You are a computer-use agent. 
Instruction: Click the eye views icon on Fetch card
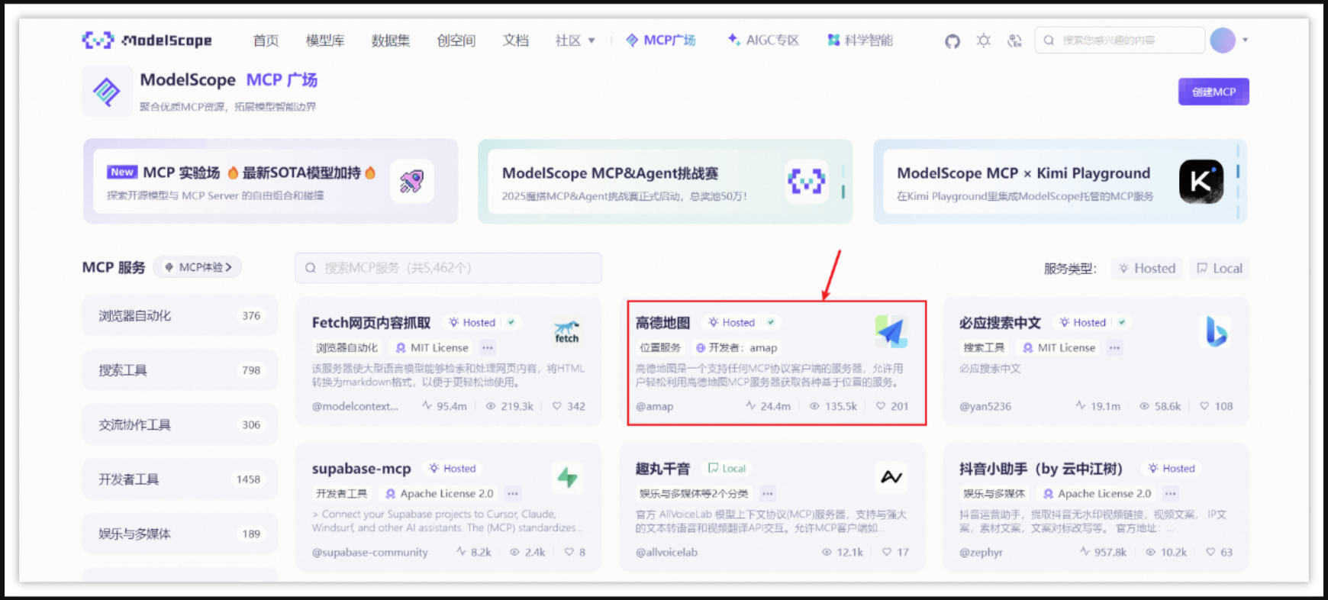pyautogui.click(x=491, y=406)
